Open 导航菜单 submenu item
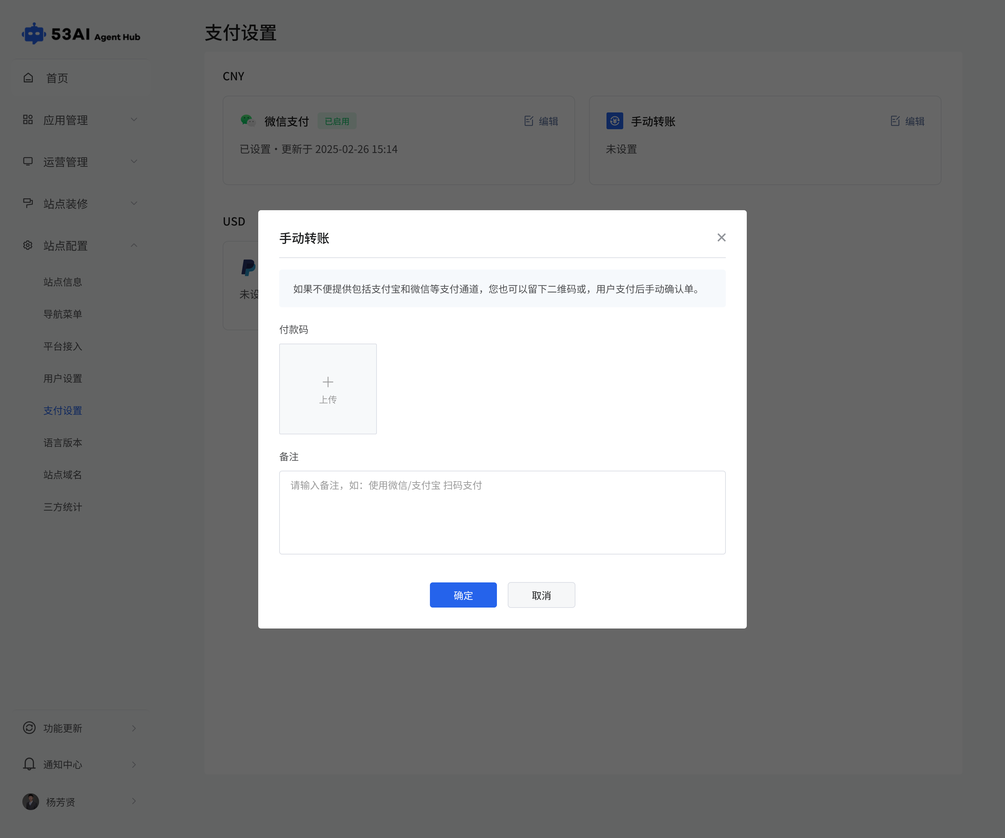Viewport: 1005px width, 838px height. (x=63, y=314)
